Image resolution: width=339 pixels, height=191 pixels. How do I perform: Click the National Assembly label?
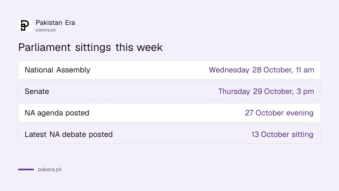point(57,70)
